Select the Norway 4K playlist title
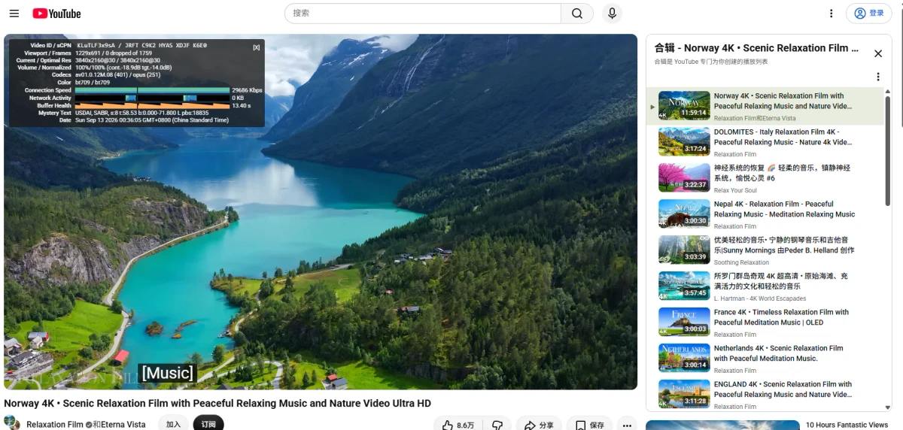Screen dimensions: 903x430 pyautogui.click(x=783, y=101)
